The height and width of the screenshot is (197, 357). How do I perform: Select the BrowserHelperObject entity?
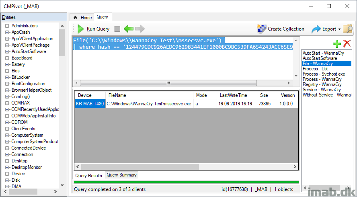pyautogui.click(x=32, y=90)
